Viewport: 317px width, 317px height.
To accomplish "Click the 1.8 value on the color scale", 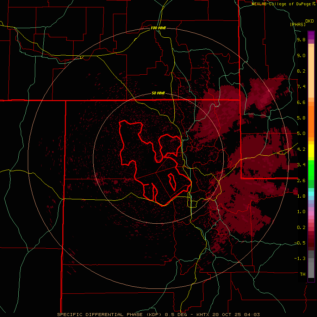I will coord(301,196).
